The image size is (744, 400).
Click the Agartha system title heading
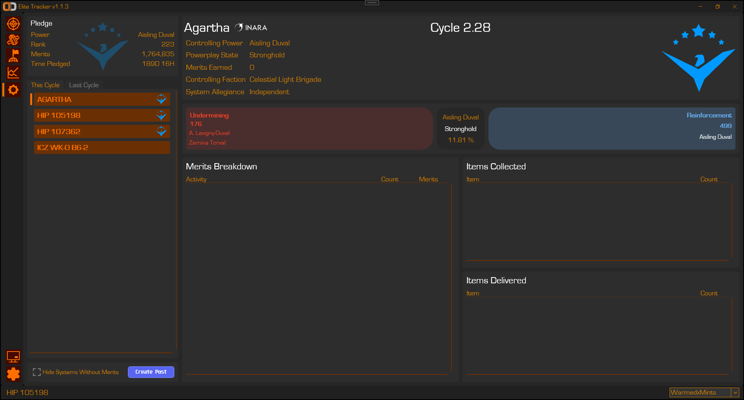coord(207,28)
